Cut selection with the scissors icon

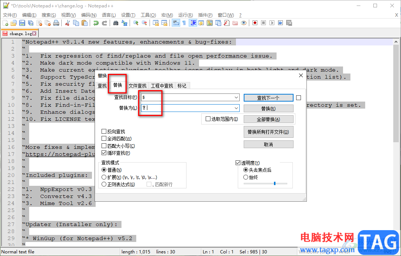(68, 23)
